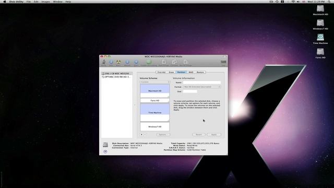Click the Wi-Fi status icon in menu bar
The width and height of the screenshot is (334, 188).
pyautogui.click(x=293, y=2)
